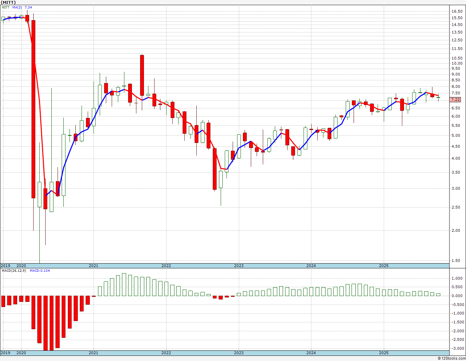Screen dimensions: 466x361
Task: Select the positive 0.500 MACD axis label
Action: point(457,287)
